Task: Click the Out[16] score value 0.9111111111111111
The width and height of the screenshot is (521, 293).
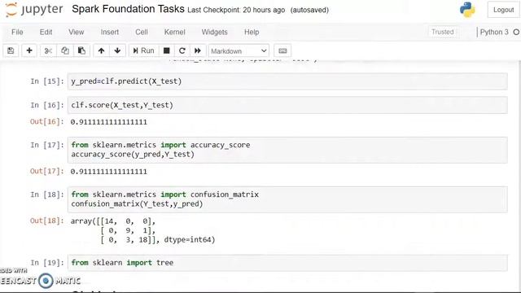Action: 108,122
